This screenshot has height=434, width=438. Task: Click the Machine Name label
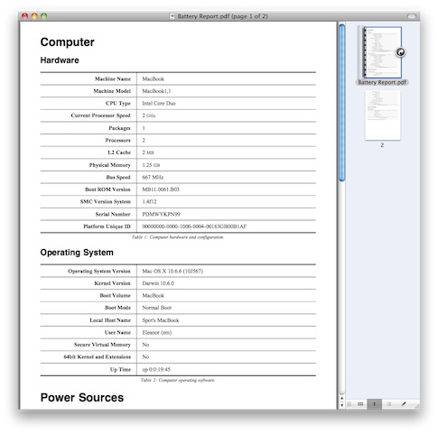coord(113,78)
